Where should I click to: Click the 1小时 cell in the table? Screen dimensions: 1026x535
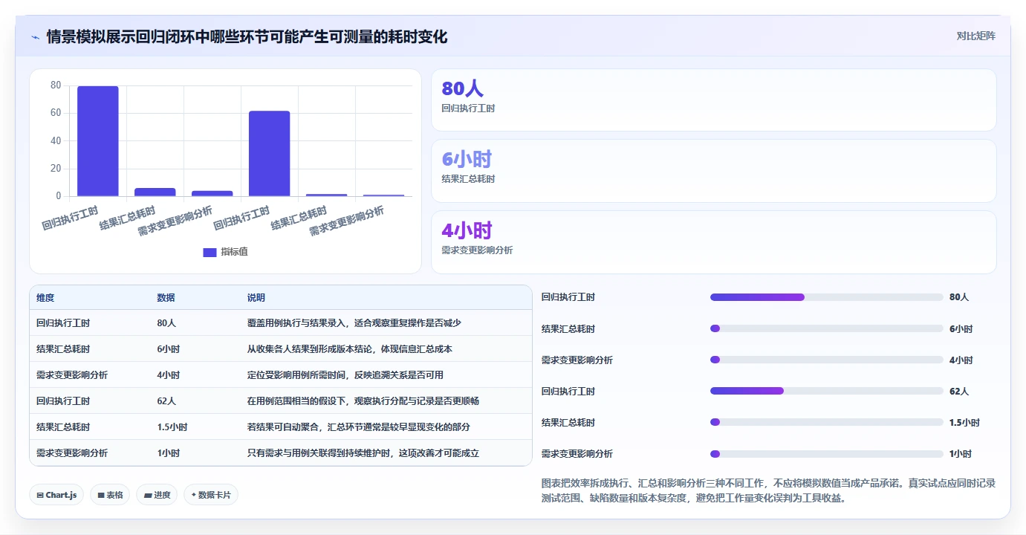pyautogui.click(x=169, y=453)
